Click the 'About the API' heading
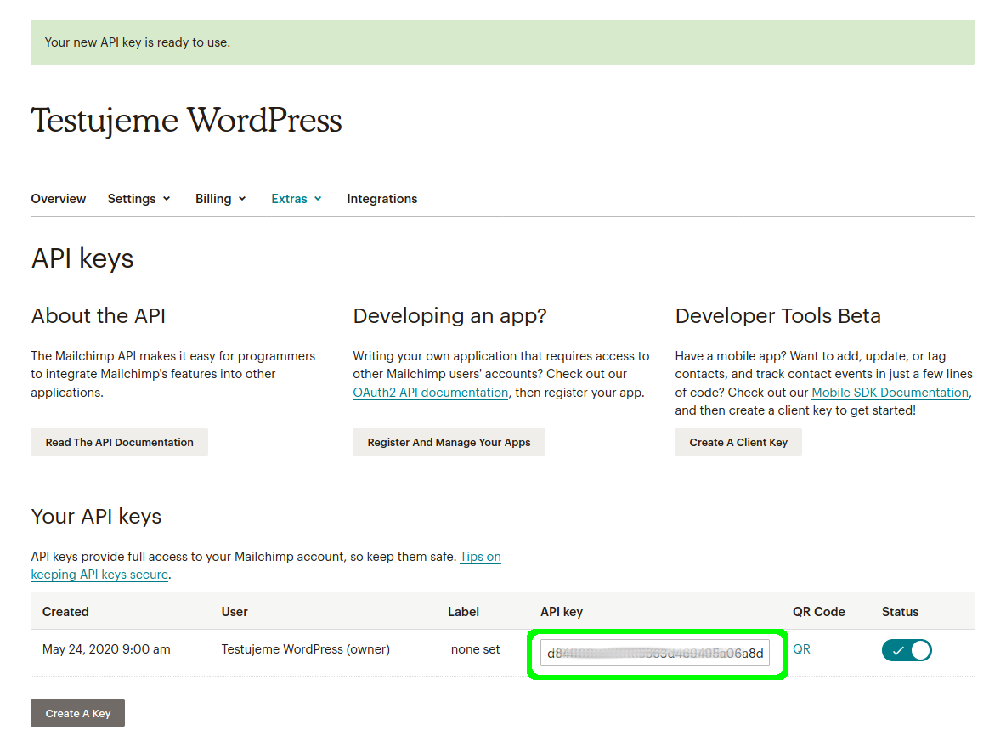Image resolution: width=1006 pixels, height=753 pixels. pos(99,316)
